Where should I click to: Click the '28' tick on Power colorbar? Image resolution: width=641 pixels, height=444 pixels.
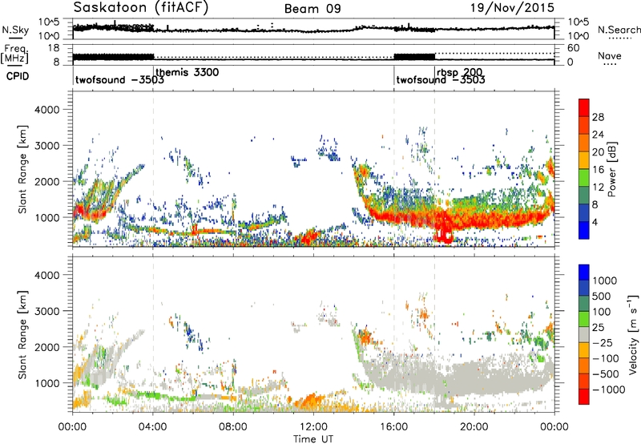coord(598,118)
